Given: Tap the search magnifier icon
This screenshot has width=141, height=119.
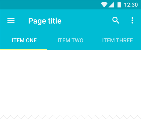Looking at the screenshot, I should (x=116, y=20).
